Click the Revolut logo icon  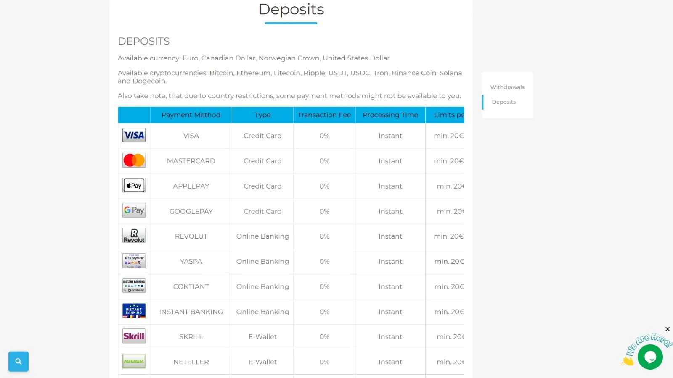pyautogui.click(x=134, y=236)
